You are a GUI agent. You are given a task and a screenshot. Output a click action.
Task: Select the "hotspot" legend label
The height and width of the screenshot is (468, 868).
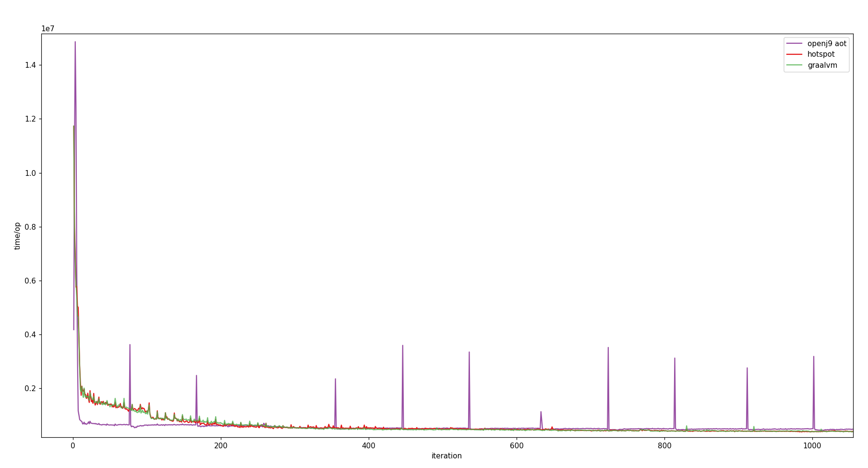coord(821,55)
